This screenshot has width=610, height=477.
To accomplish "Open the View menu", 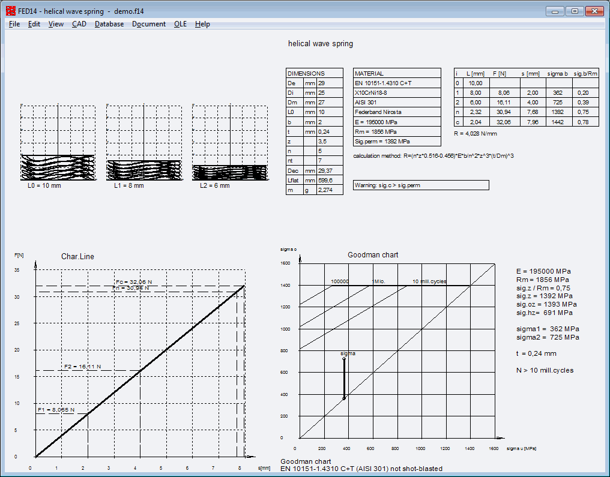I will click(x=56, y=24).
